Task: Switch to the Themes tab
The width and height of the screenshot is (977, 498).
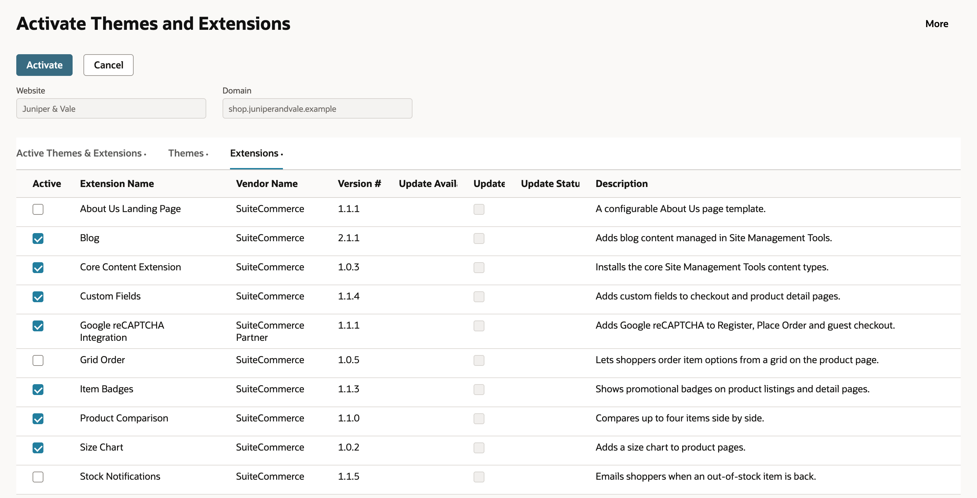Action: coord(188,153)
